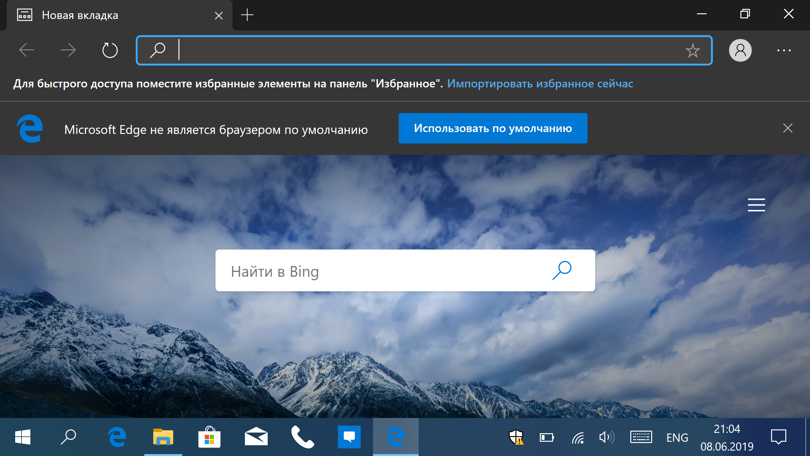Image resolution: width=810 pixels, height=456 pixels.
Task: Click the Edge logo in notification bar
Action: 29,128
